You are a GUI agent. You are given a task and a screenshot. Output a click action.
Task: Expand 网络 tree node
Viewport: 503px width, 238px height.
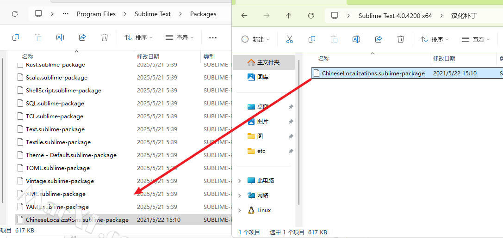pyautogui.click(x=239, y=195)
